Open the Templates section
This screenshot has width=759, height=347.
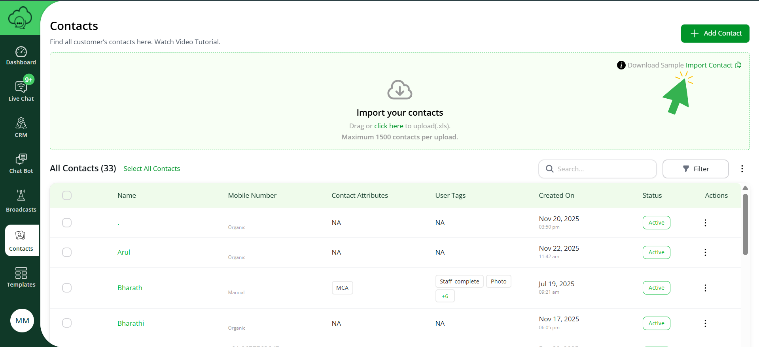[21, 277]
